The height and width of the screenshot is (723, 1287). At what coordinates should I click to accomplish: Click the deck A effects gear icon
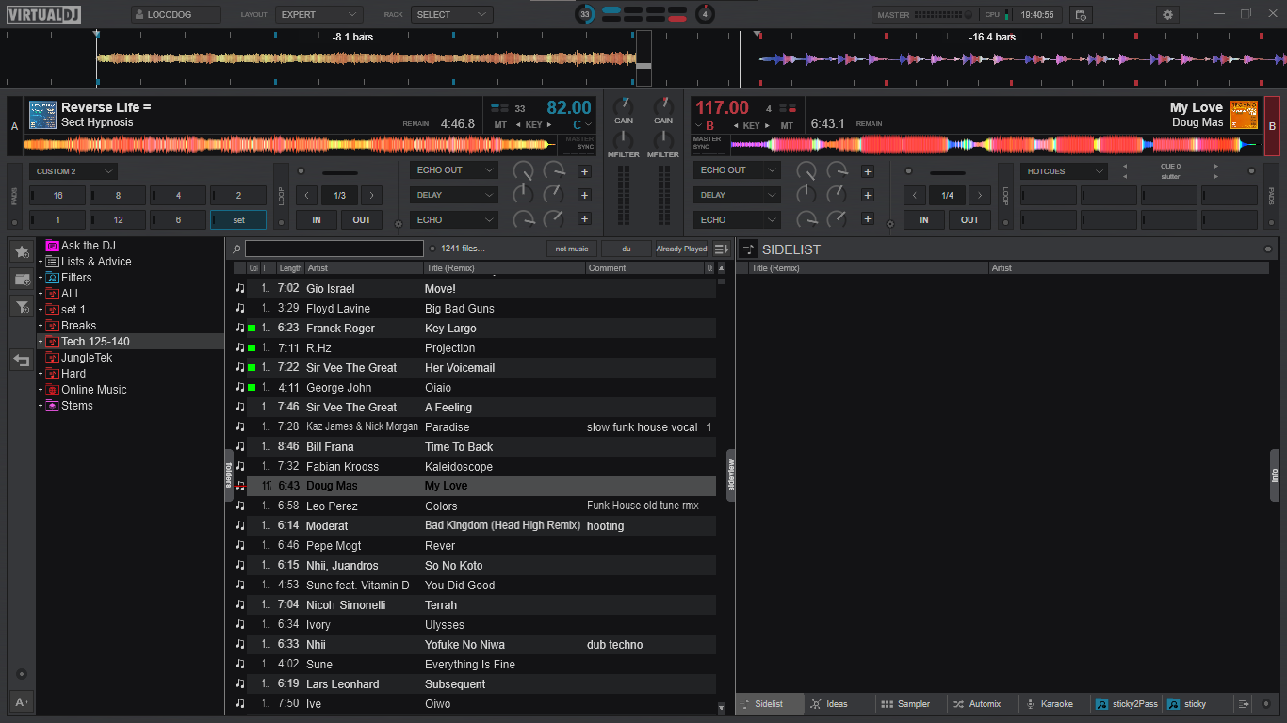pos(398,224)
